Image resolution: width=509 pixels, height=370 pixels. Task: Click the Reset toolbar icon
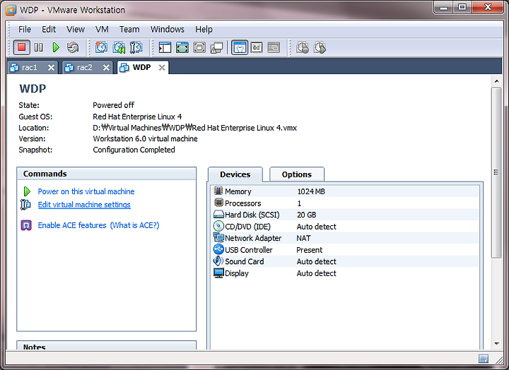tap(73, 48)
